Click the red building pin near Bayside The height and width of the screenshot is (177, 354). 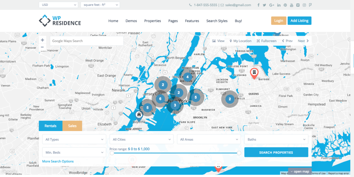coord(254,73)
